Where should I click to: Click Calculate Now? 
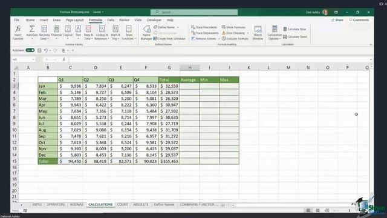[294, 29]
